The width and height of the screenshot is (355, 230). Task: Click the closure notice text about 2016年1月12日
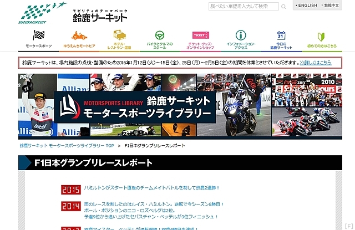click(x=160, y=63)
